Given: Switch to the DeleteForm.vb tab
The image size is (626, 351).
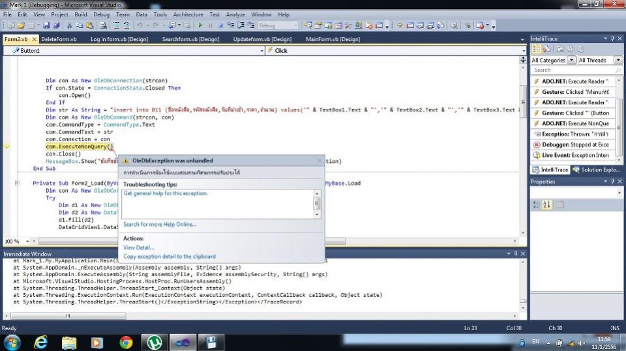Looking at the screenshot, I should coord(59,39).
